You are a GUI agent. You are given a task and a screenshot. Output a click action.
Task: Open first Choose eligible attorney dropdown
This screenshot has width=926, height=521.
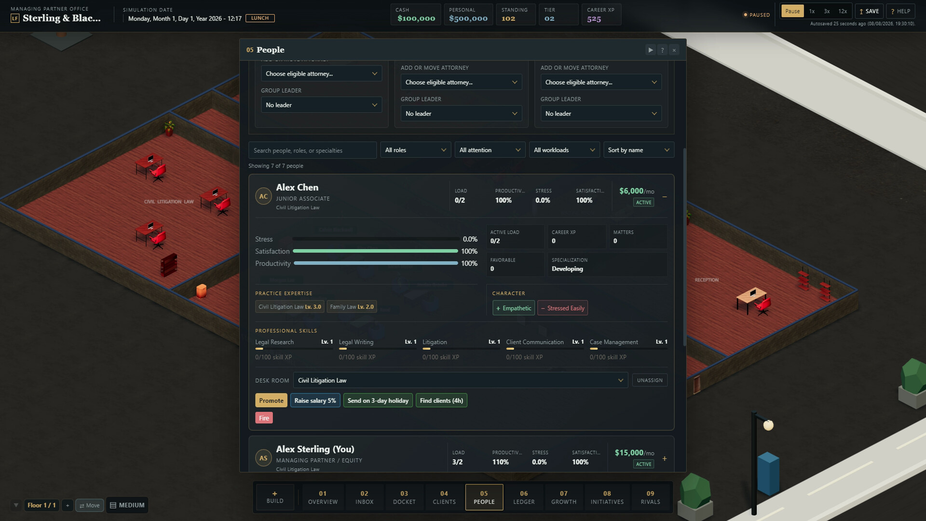point(321,73)
